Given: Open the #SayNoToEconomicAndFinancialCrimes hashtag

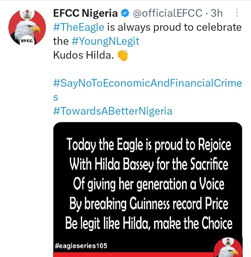Looking at the screenshot, I should 147,83.
